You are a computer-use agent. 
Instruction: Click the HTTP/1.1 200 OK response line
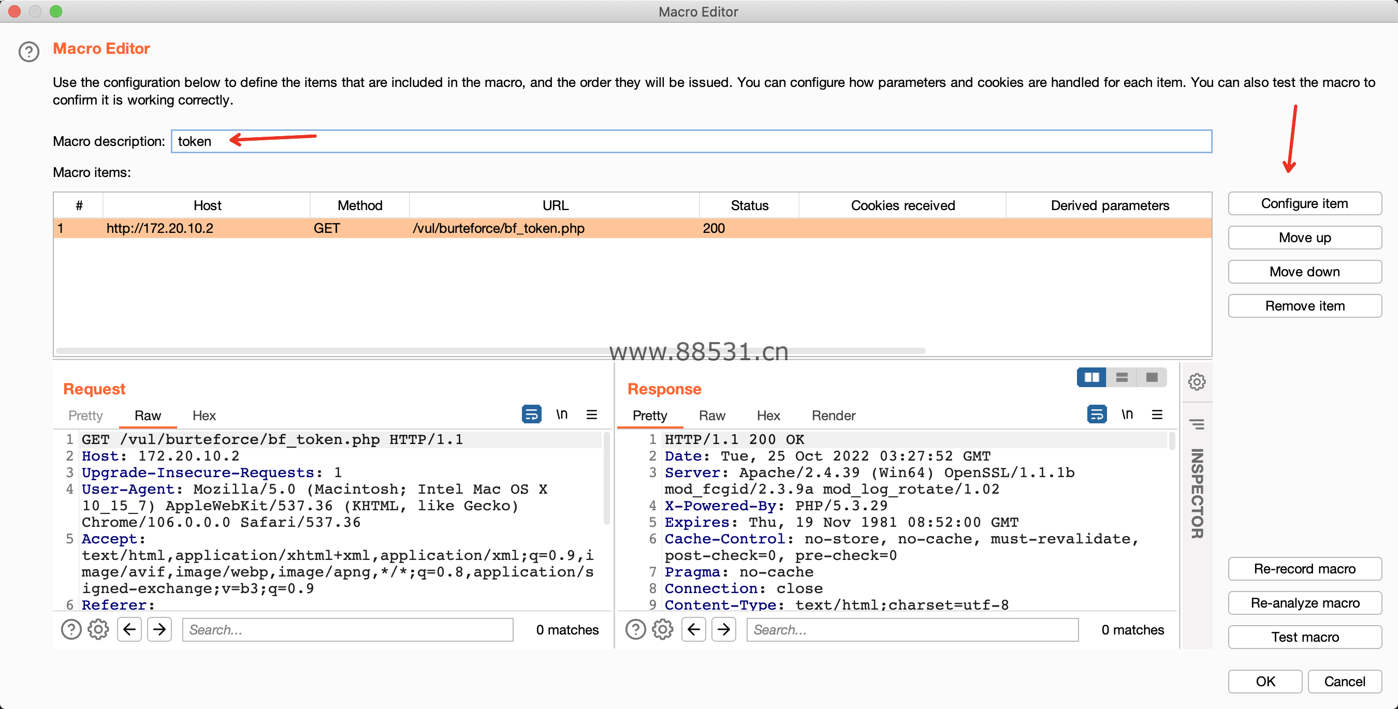(735, 439)
